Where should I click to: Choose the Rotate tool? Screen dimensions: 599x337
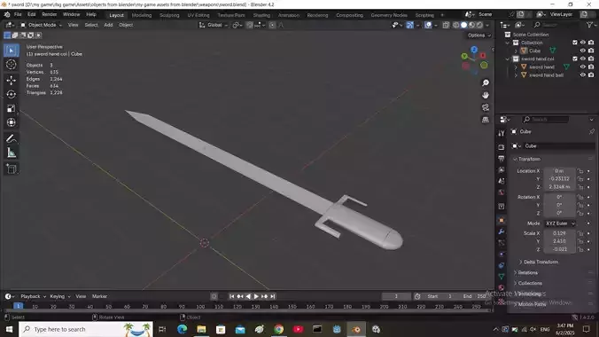[12, 94]
